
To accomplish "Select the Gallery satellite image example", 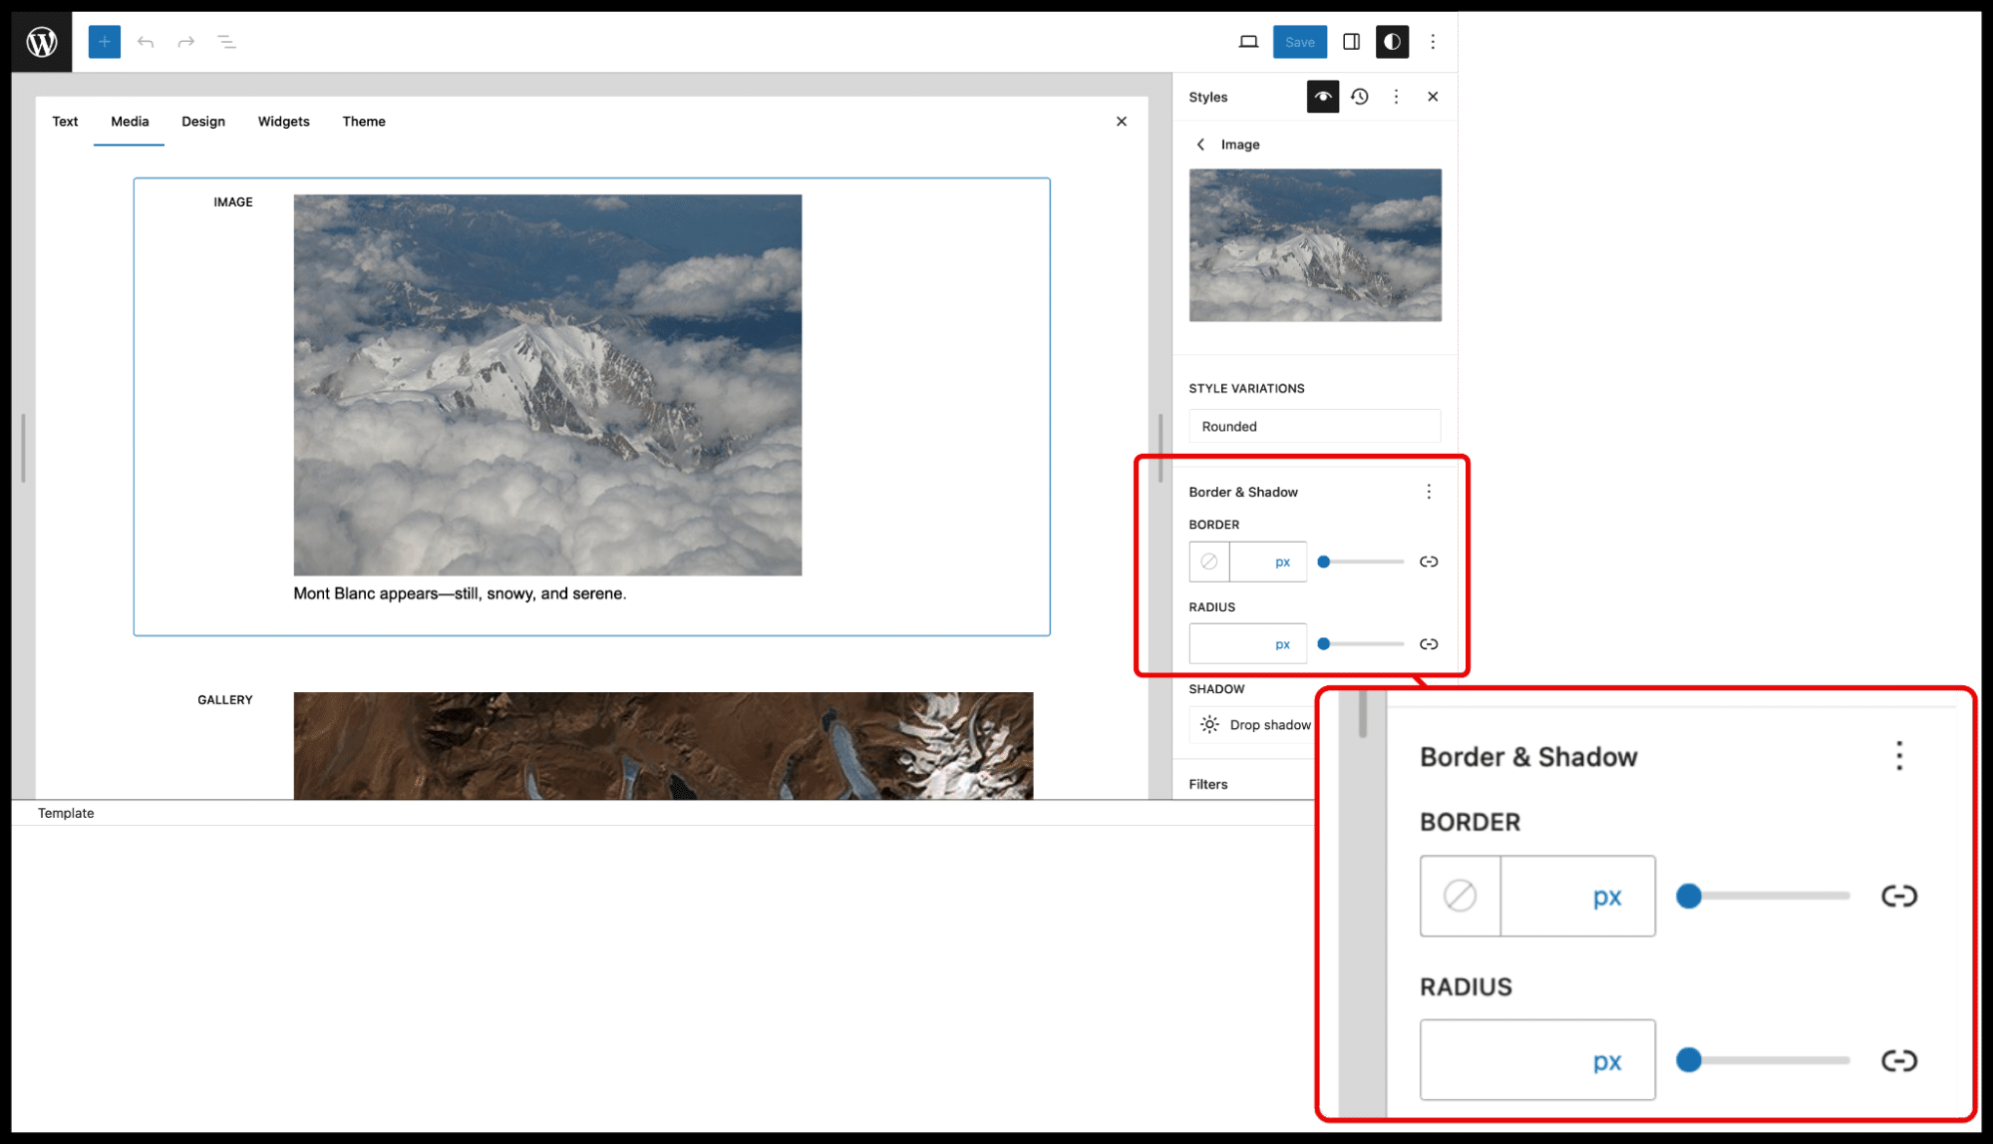I will point(663,745).
